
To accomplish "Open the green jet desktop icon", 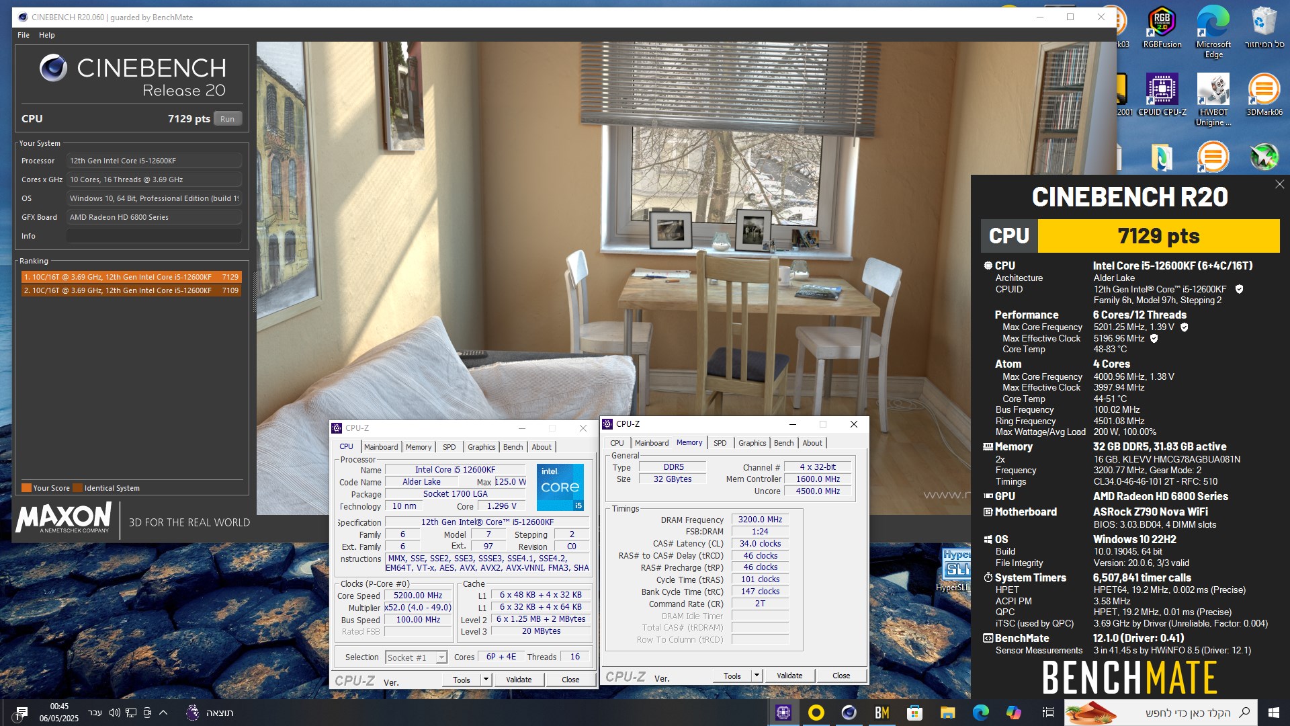I will coord(1264,157).
